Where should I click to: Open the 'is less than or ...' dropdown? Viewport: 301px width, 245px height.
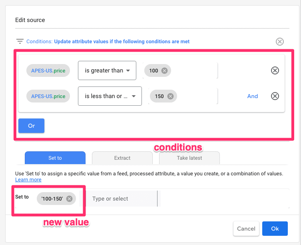[110, 96]
